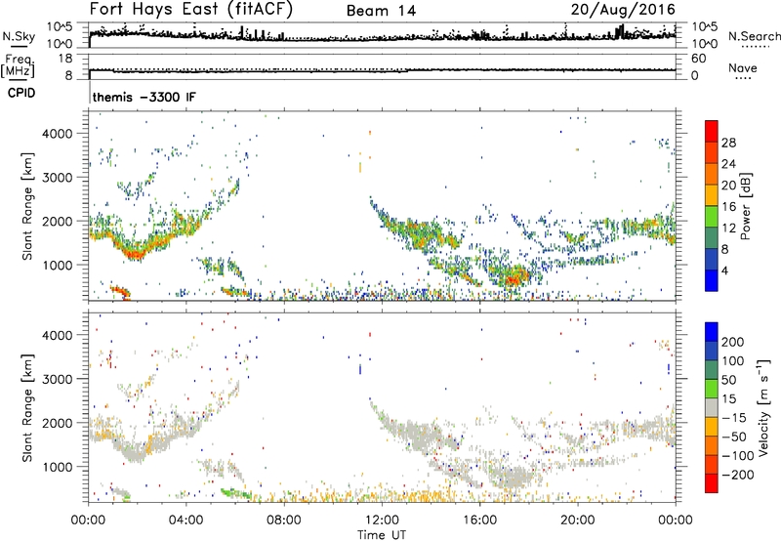The height and width of the screenshot is (541, 781).
Task: Click the '28' tick on Power colorbar
Action: (728, 143)
